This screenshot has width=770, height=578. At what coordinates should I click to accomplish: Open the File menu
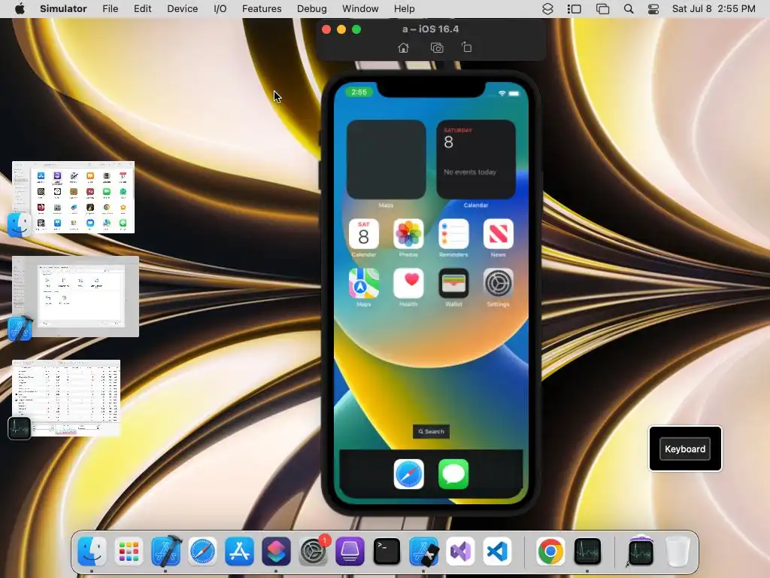(x=110, y=9)
